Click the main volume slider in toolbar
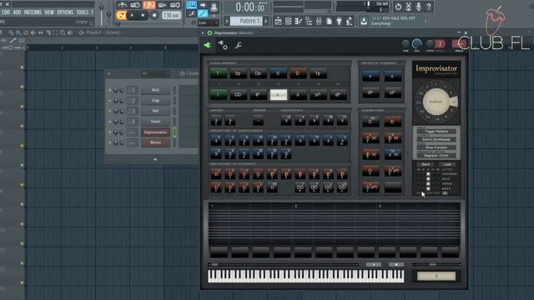Image resolution: width=534 pixels, height=300 pixels. [x=101, y=13]
